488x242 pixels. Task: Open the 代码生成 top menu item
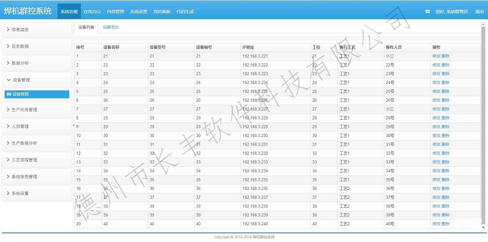tap(185, 11)
